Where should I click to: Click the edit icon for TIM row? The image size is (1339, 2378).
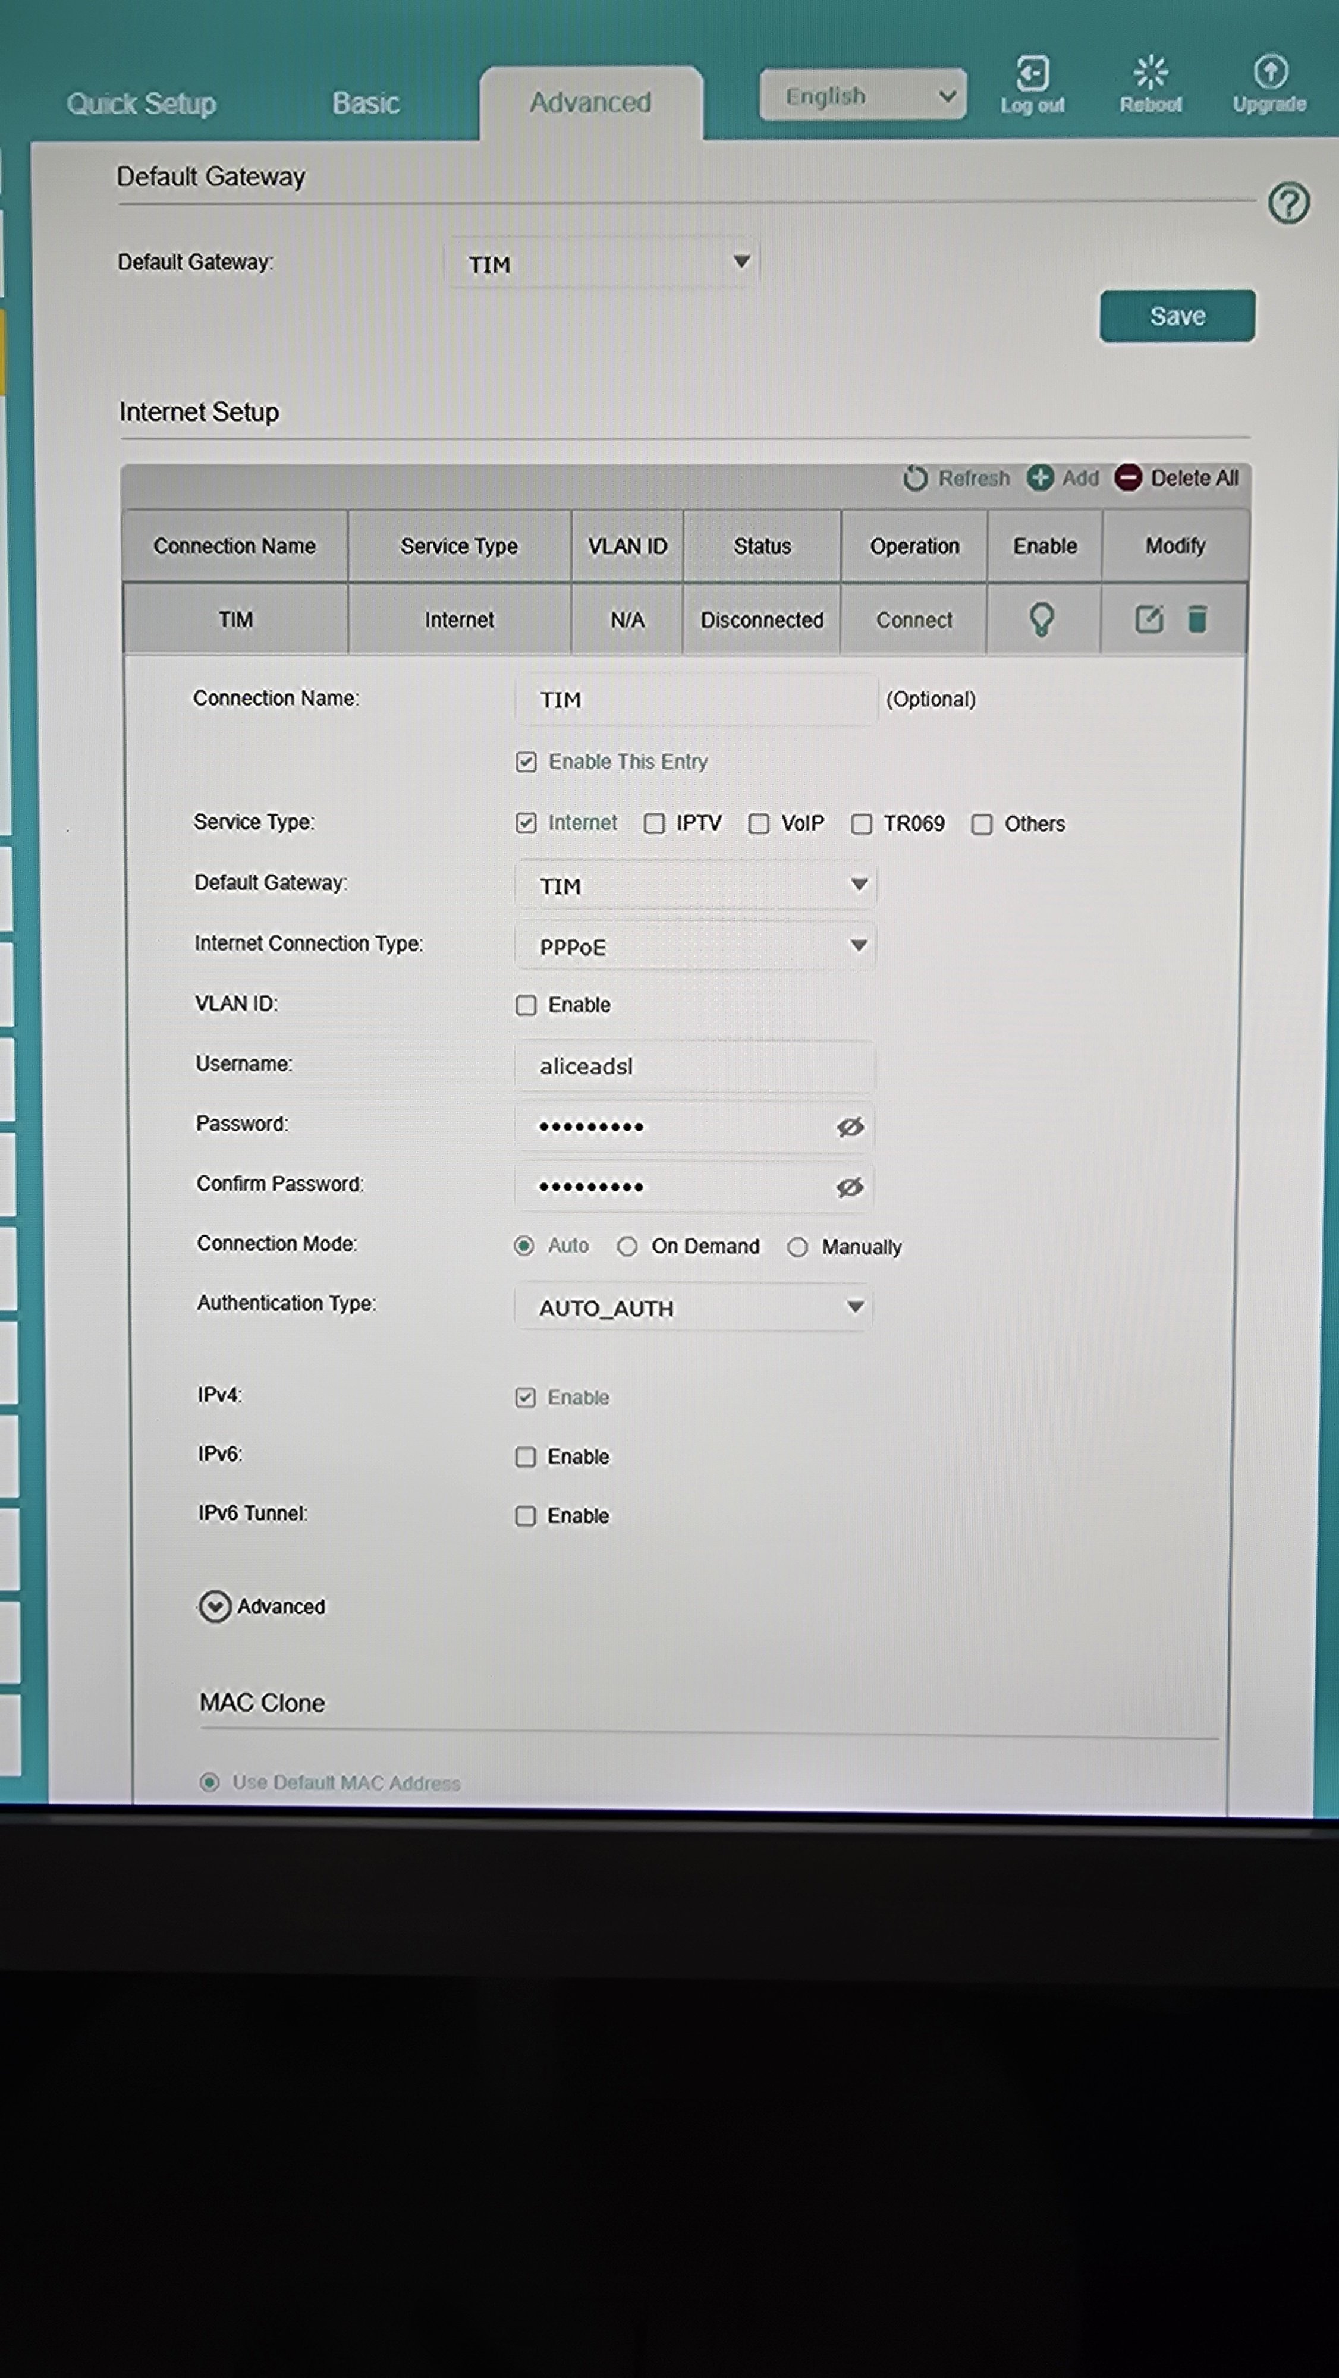[x=1149, y=619]
